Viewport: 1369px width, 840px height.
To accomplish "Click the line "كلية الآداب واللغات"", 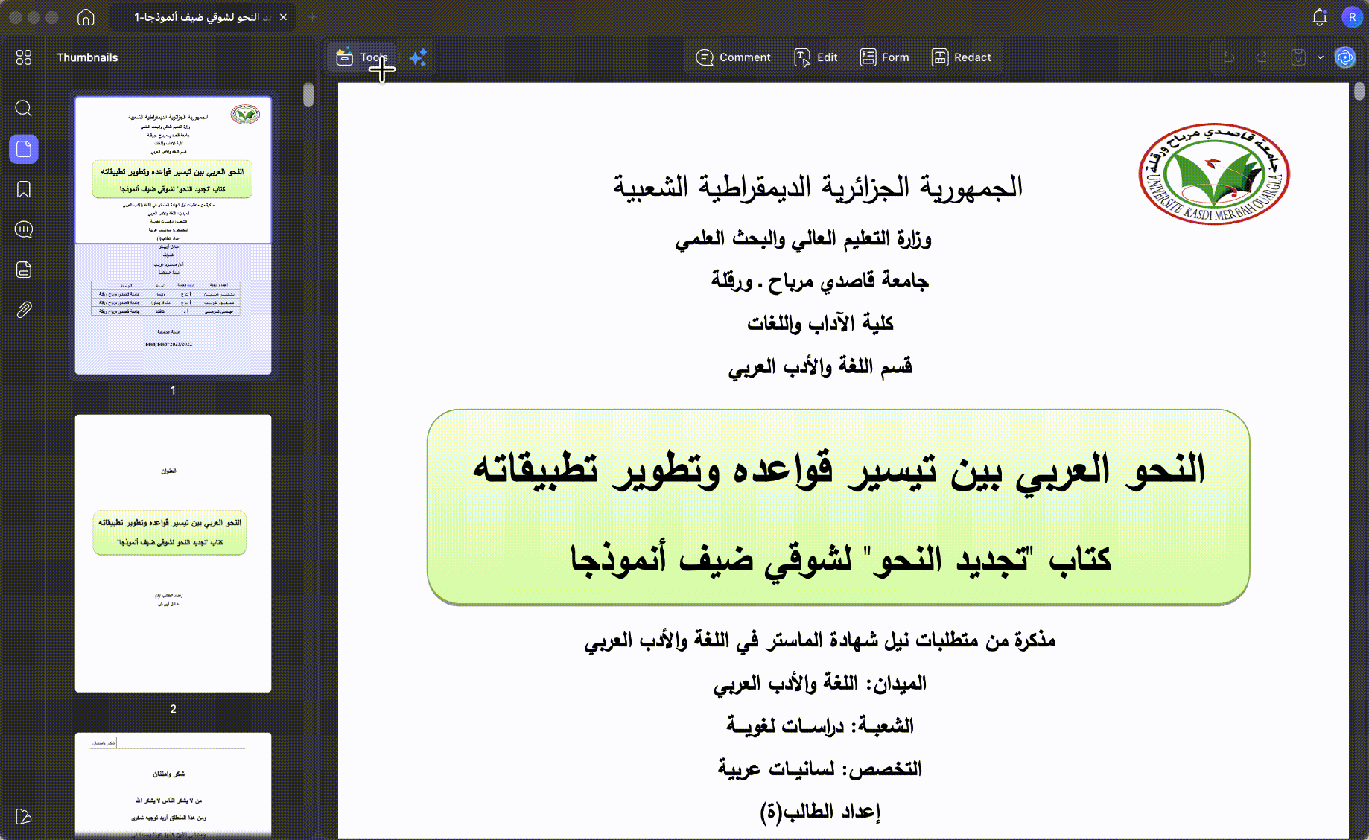I will point(820,323).
